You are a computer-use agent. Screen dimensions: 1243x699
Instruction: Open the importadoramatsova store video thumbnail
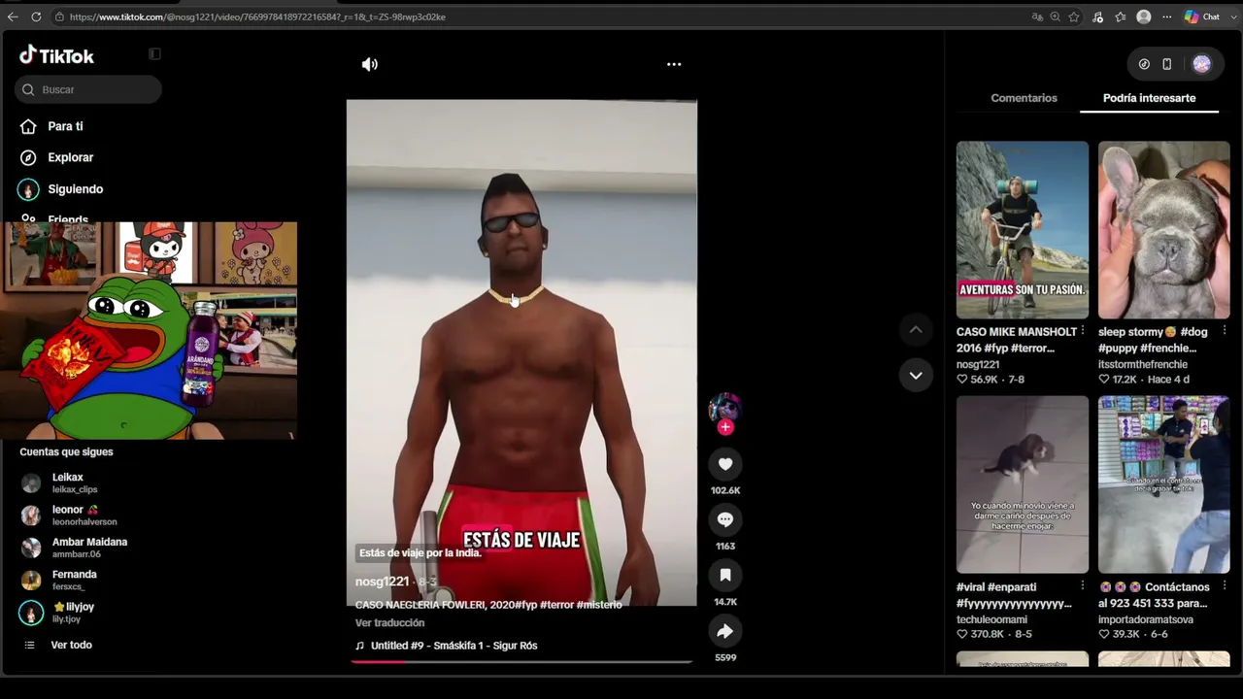pos(1163,484)
